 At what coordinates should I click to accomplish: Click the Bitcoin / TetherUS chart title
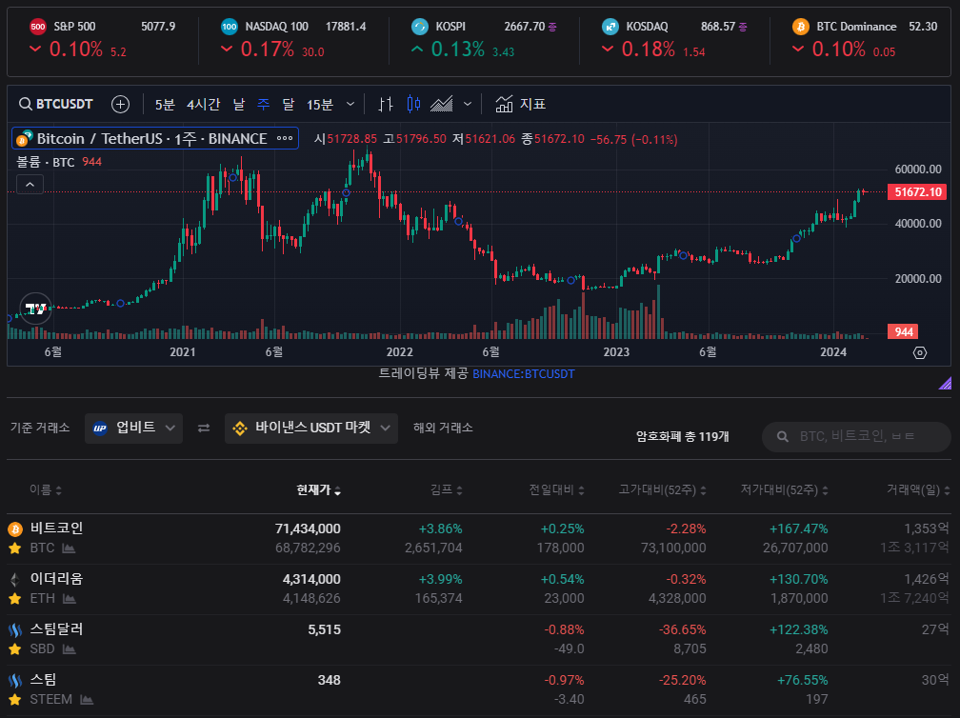[151, 138]
